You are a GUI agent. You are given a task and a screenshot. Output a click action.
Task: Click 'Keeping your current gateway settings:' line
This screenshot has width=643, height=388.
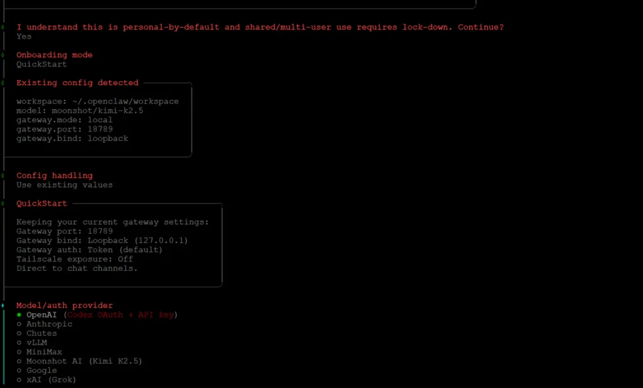(x=113, y=222)
